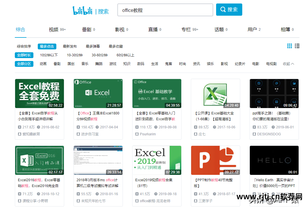Focus the search box containing office教程
The image size is (305, 210).
click(x=165, y=10)
